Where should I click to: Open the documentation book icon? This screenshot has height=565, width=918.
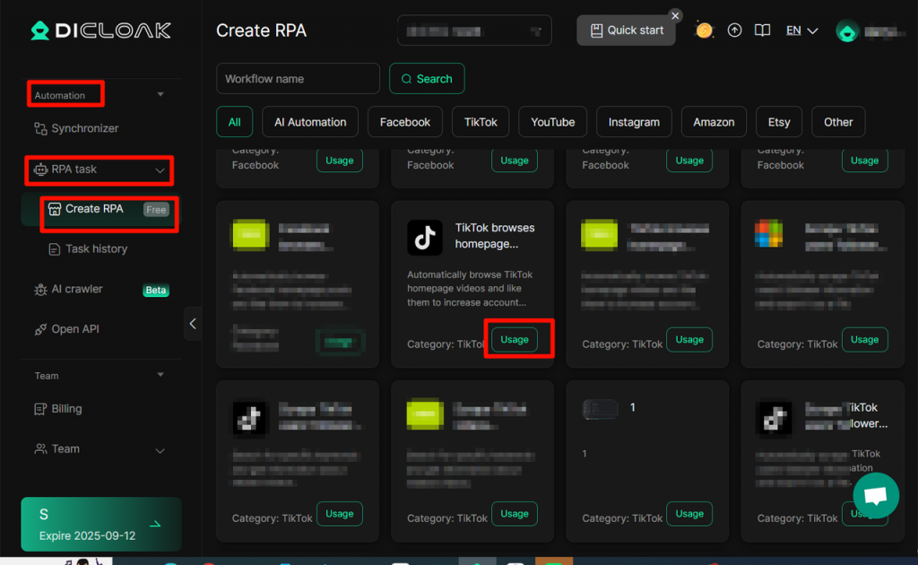(762, 30)
